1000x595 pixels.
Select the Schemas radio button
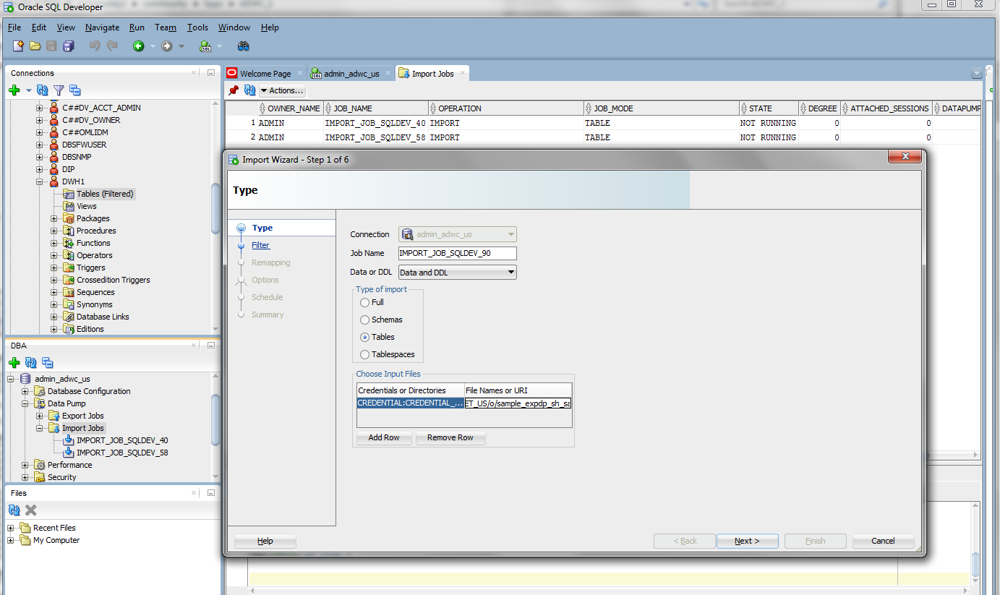pos(364,320)
